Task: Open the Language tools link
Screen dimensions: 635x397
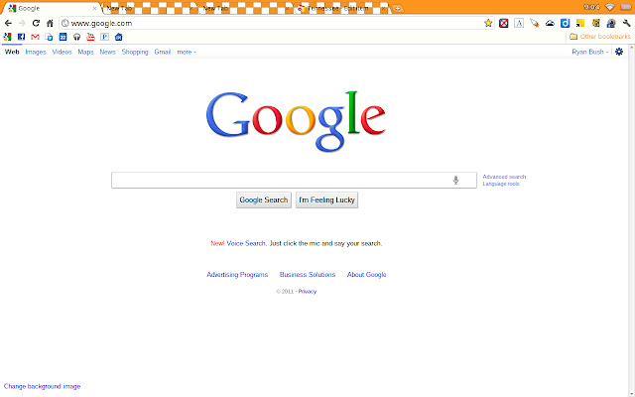Action: click(501, 184)
